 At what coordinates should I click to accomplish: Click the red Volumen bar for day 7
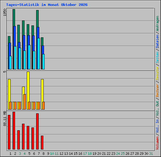pyautogui.click(x=37, y=131)
